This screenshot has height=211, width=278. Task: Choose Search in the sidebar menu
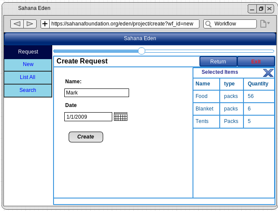pos(28,91)
